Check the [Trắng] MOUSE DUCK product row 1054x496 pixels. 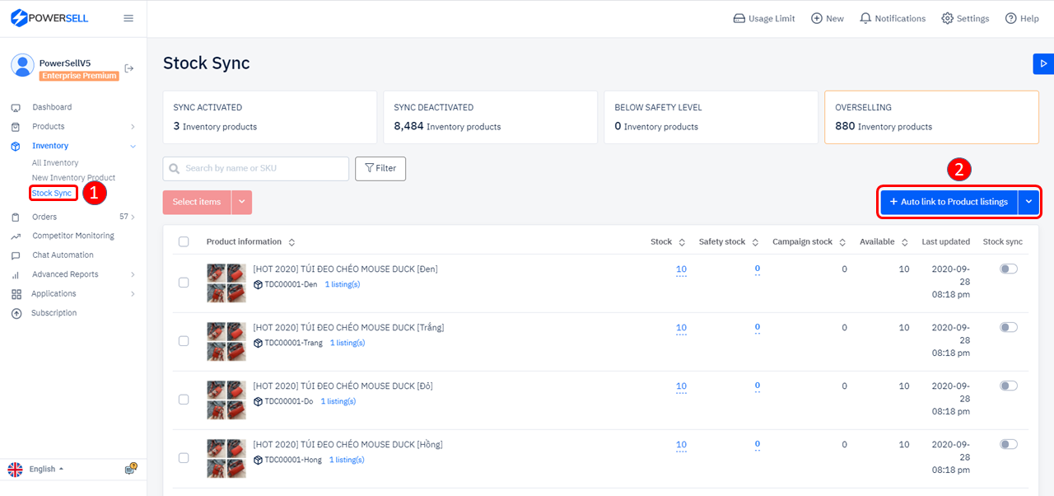(x=184, y=341)
